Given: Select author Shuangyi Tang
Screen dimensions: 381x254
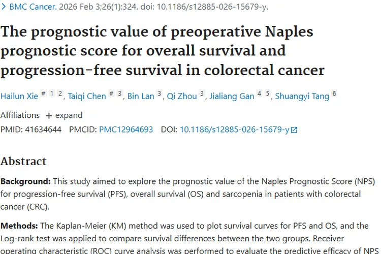Looking at the screenshot, I should [x=302, y=96].
